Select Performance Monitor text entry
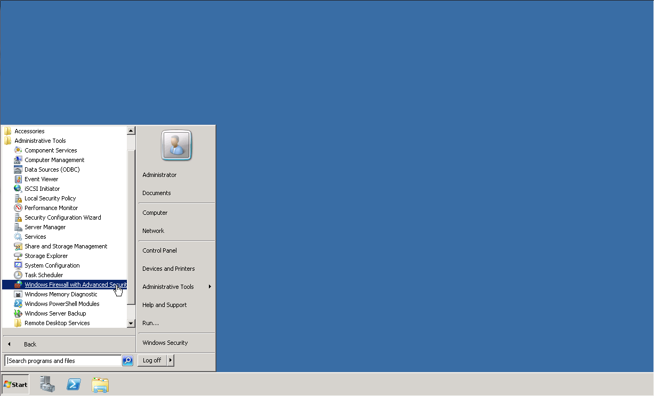The height and width of the screenshot is (396, 654). 51,208
